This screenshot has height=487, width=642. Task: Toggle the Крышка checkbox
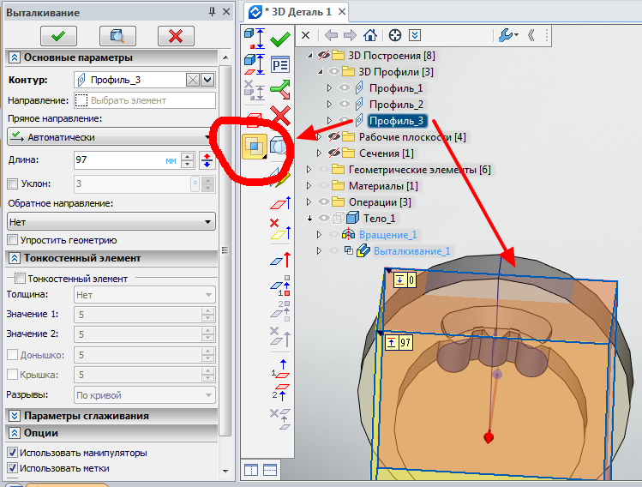tap(13, 375)
